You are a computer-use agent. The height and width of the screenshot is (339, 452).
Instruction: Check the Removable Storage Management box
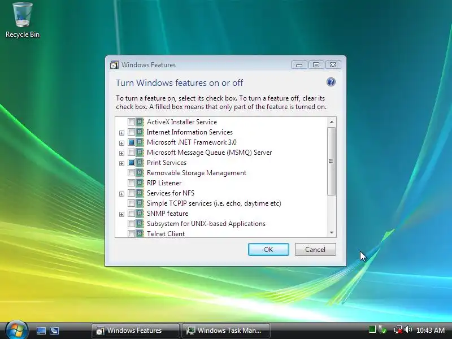click(x=131, y=173)
